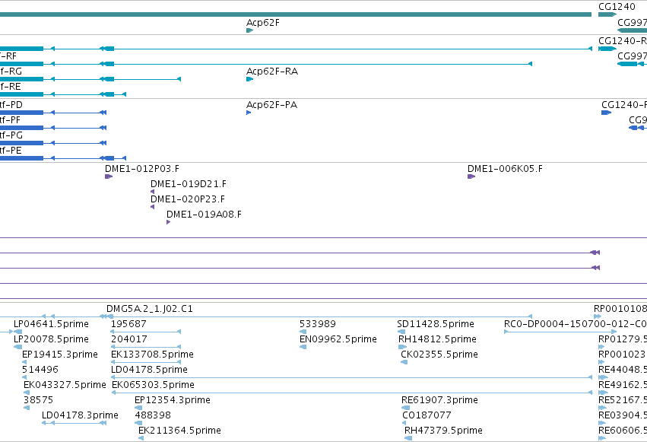Open the 488398 feature label
Image resolution: width=647 pixels, height=442 pixels.
153,415
